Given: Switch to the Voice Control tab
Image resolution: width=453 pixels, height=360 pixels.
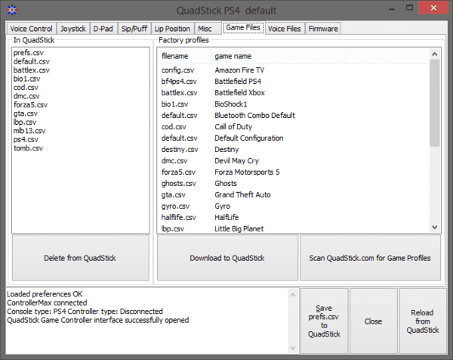Looking at the screenshot, I should [x=31, y=29].
